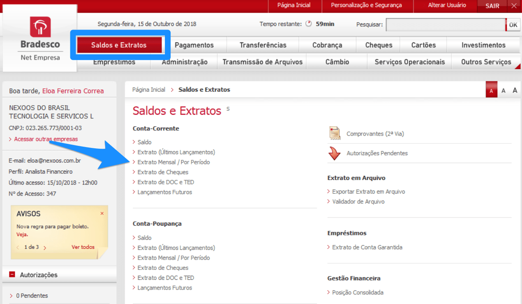Image resolution: width=522 pixels, height=304 pixels.
Task: Click the Veja link in AVISOS
Action: coord(22,235)
